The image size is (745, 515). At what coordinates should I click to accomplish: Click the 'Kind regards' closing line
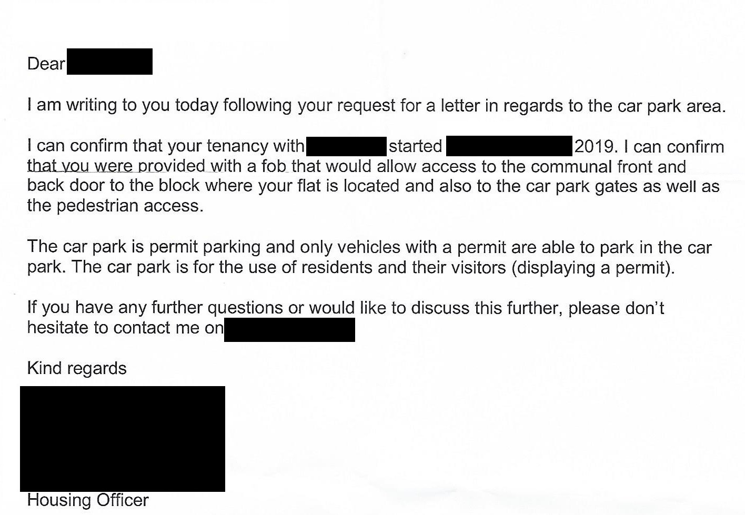(x=77, y=368)
